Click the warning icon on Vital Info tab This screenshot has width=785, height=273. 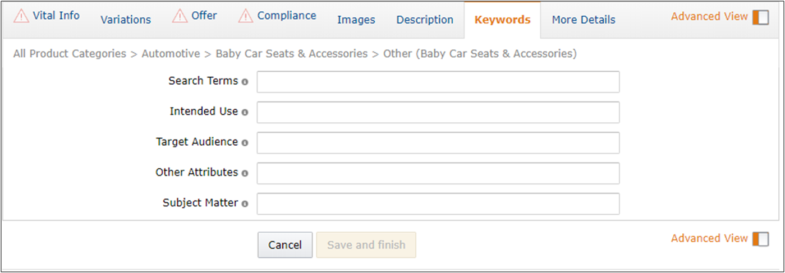21,16
